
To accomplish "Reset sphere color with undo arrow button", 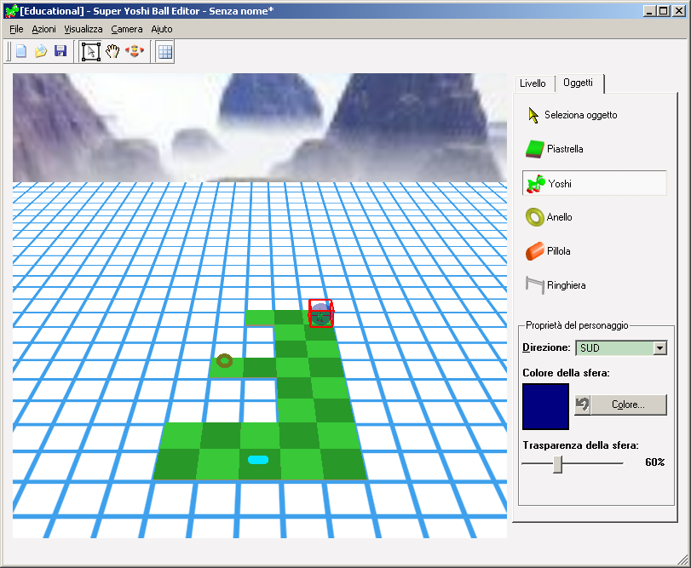I will (x=582, y=404).
